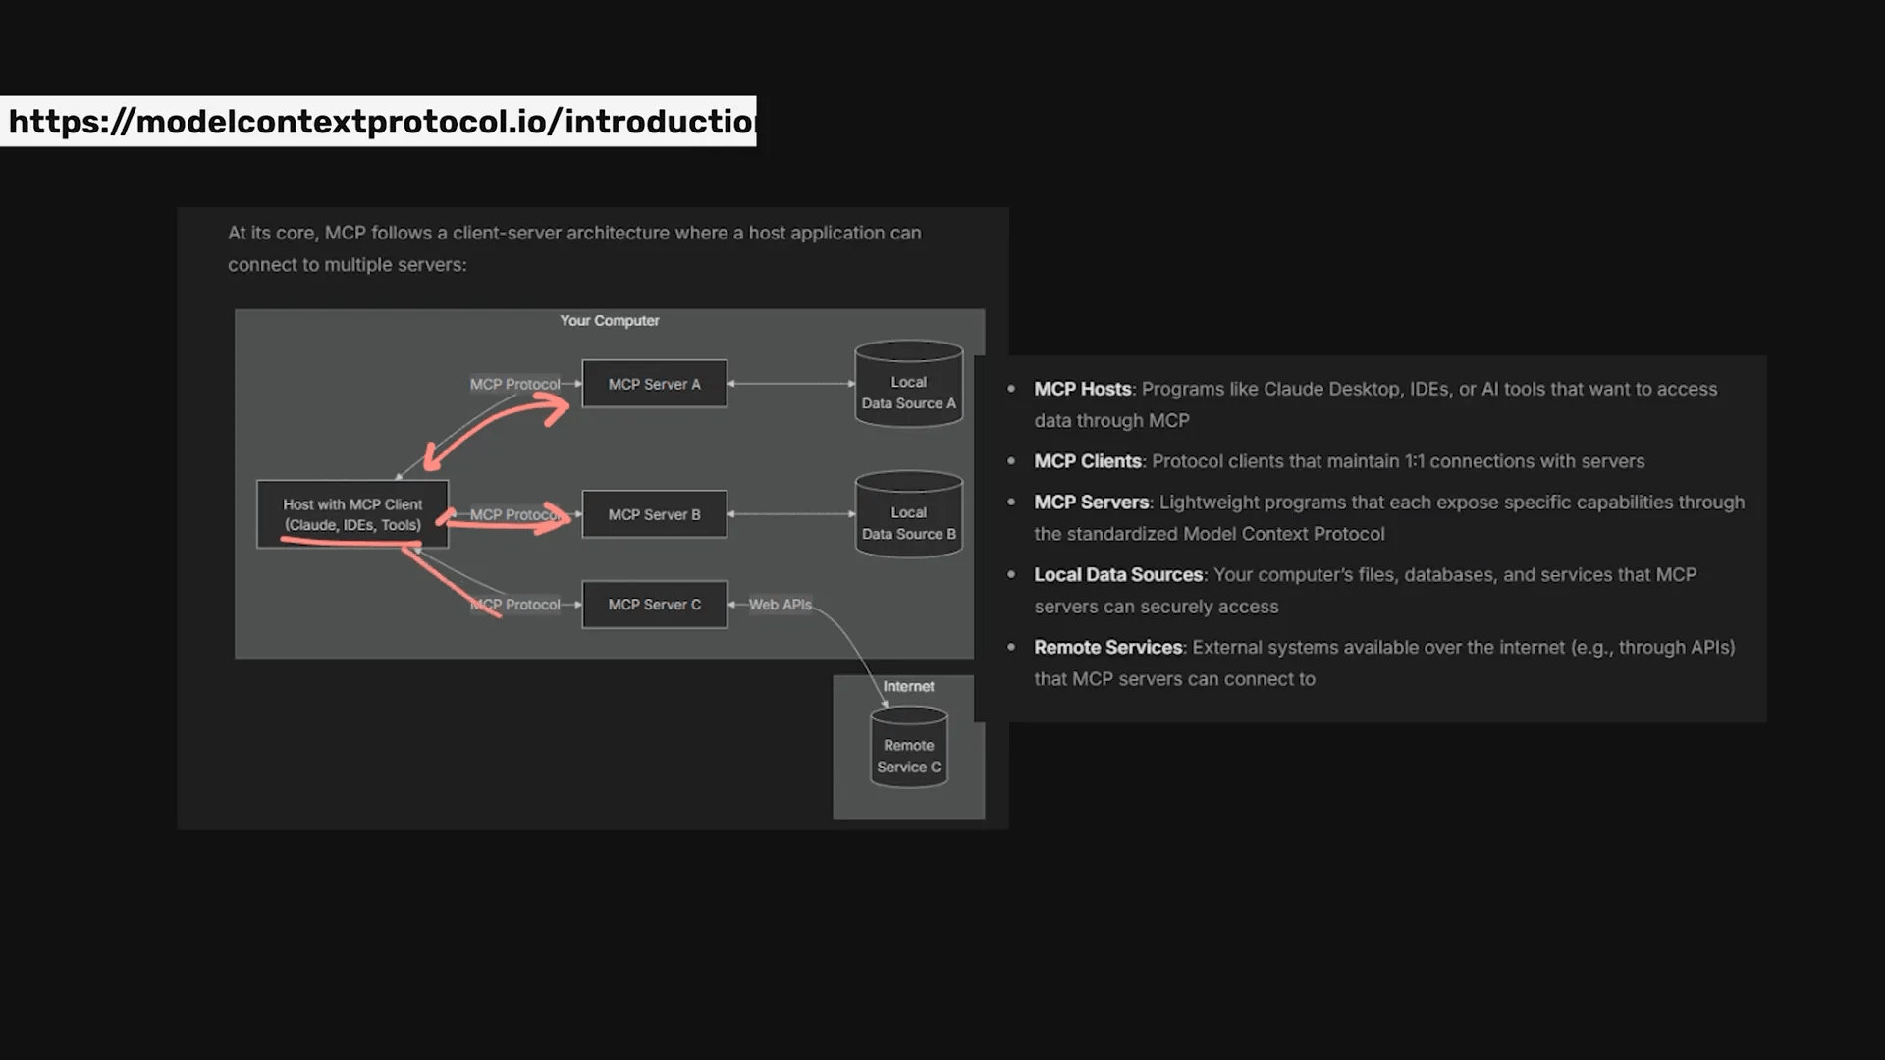Click the Local Data Source A cylinder
1885x1060 pixels.
click(909, 384)
